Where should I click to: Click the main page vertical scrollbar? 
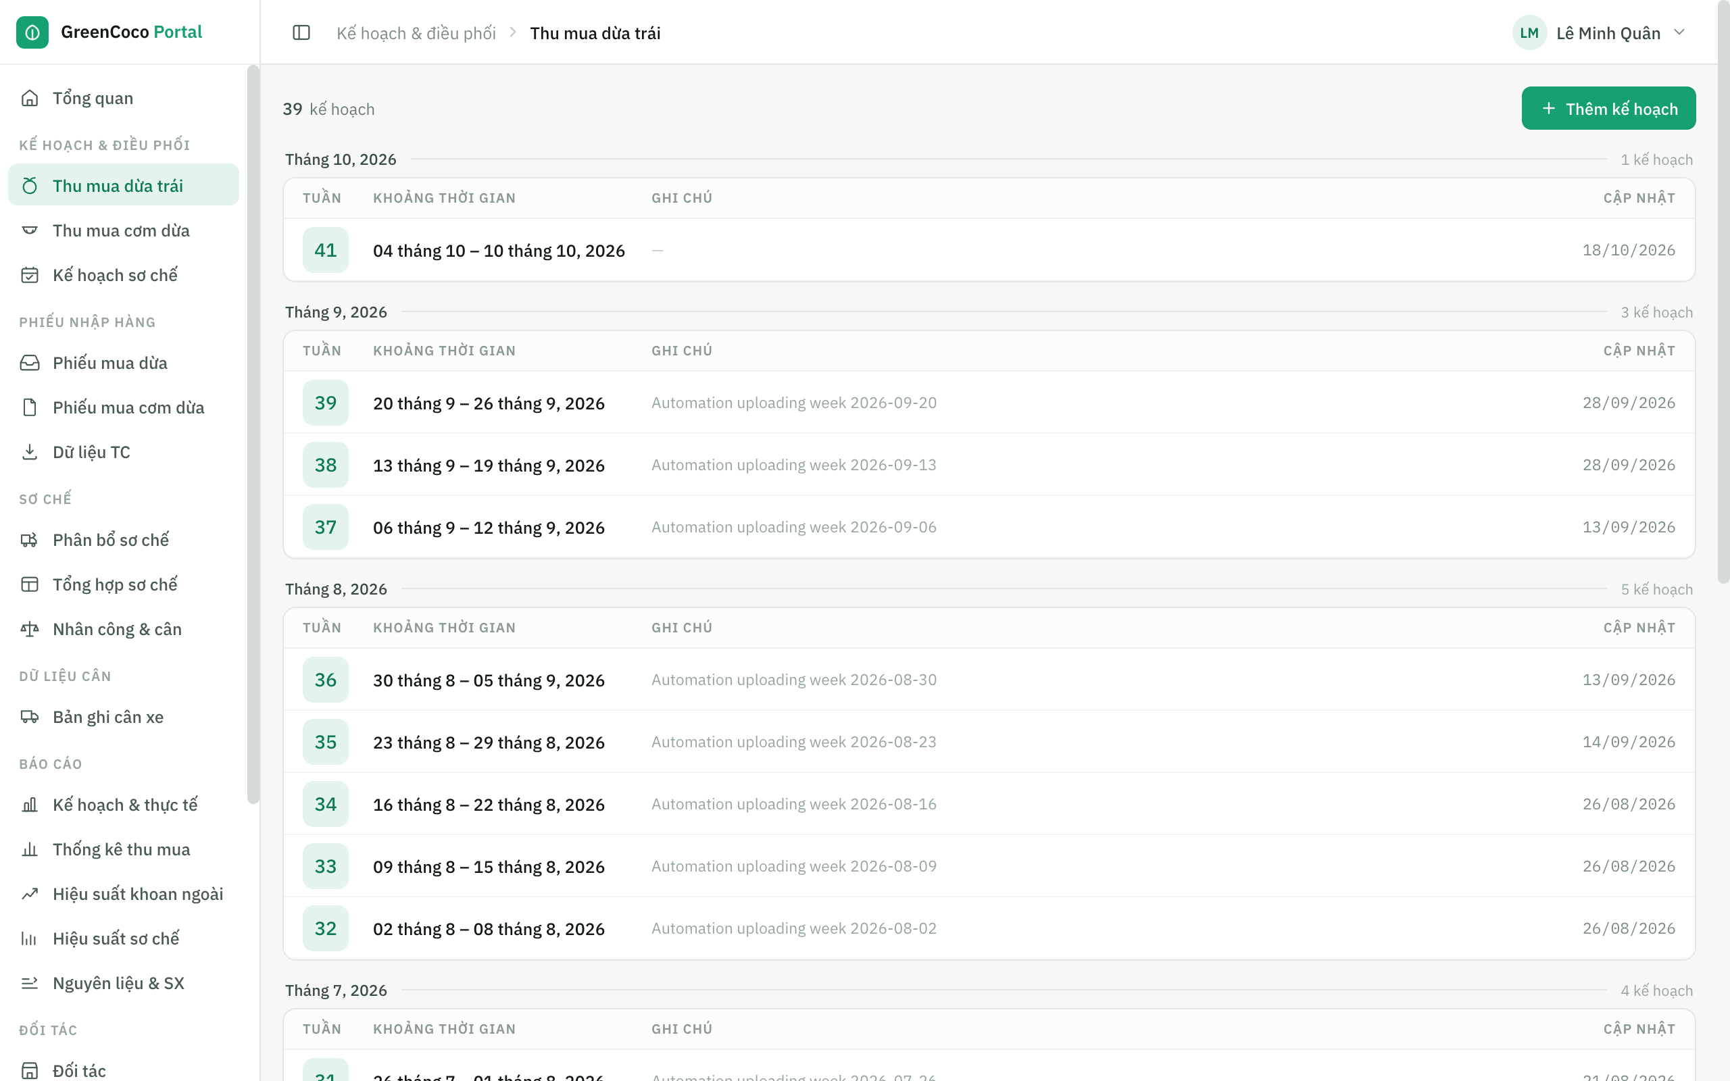[x=1723, y=292]
